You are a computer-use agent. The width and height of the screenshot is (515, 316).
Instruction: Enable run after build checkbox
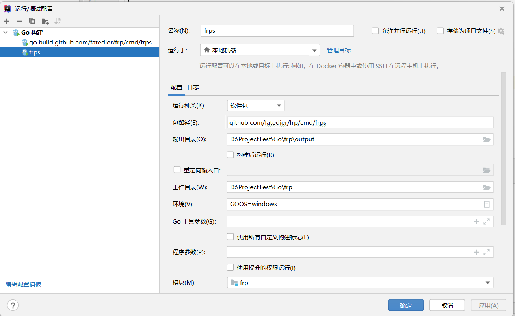coord(231,155)
